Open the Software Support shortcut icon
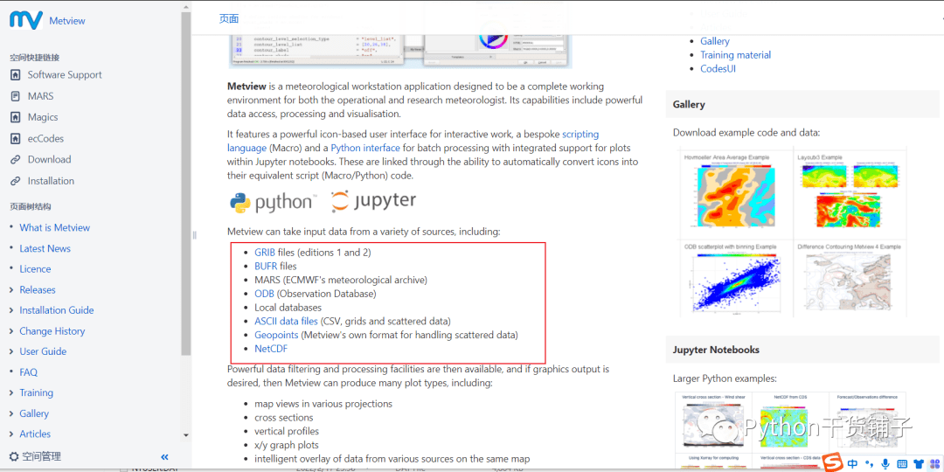 coord(15,75)
